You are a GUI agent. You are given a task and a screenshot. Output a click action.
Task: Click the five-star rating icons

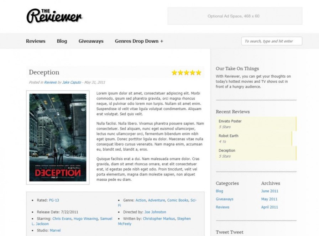click(186, 73)
